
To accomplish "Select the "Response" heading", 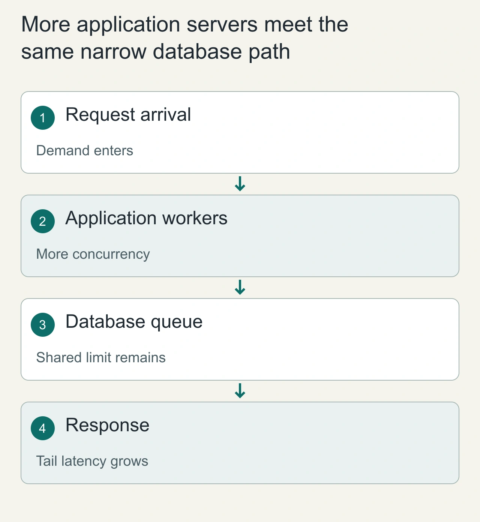I will pyautogui.click(x=107, y=425).
